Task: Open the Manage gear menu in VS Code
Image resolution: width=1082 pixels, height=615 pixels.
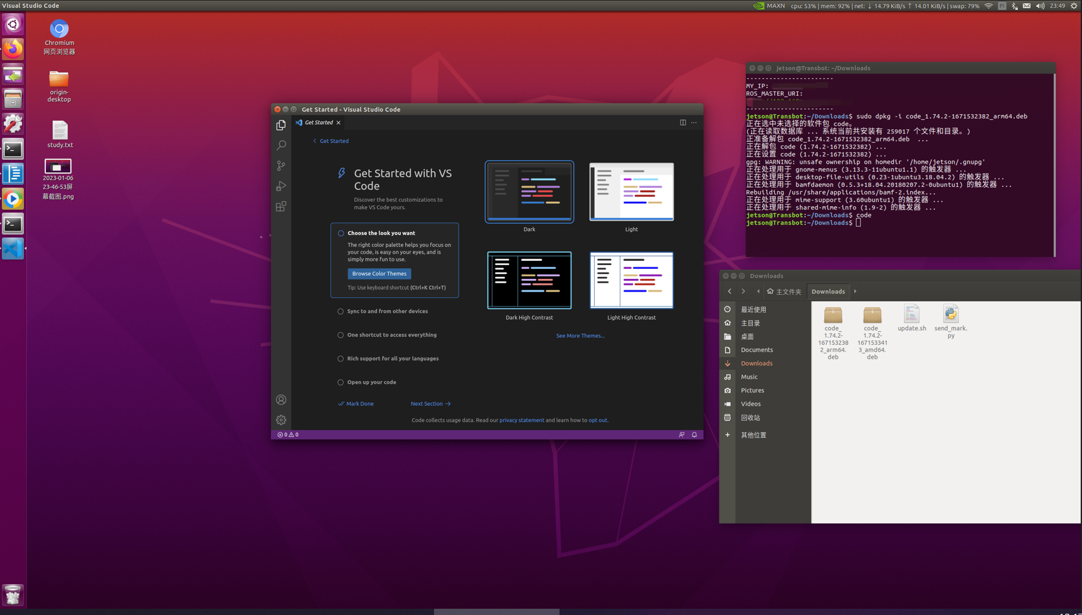Action: [x=281, y=419]
